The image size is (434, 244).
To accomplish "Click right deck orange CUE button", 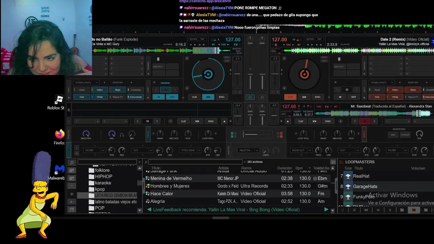I will coord(290,97).
